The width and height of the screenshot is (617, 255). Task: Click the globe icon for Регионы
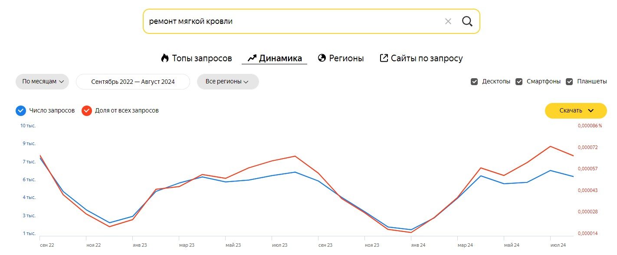[322, 58]
